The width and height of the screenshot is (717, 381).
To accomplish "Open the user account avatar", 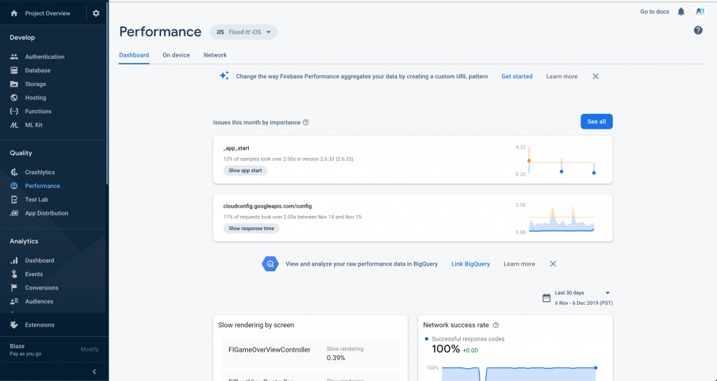I will pyautogui.click(x=700, y=12).
